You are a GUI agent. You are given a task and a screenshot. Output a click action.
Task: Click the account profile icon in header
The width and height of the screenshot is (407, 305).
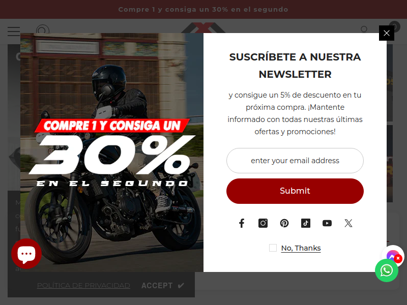click(43, 29)
